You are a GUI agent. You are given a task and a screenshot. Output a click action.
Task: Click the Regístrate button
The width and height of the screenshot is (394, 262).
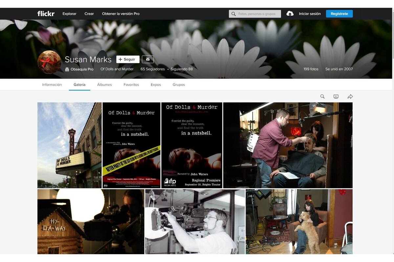coord(339,14)
